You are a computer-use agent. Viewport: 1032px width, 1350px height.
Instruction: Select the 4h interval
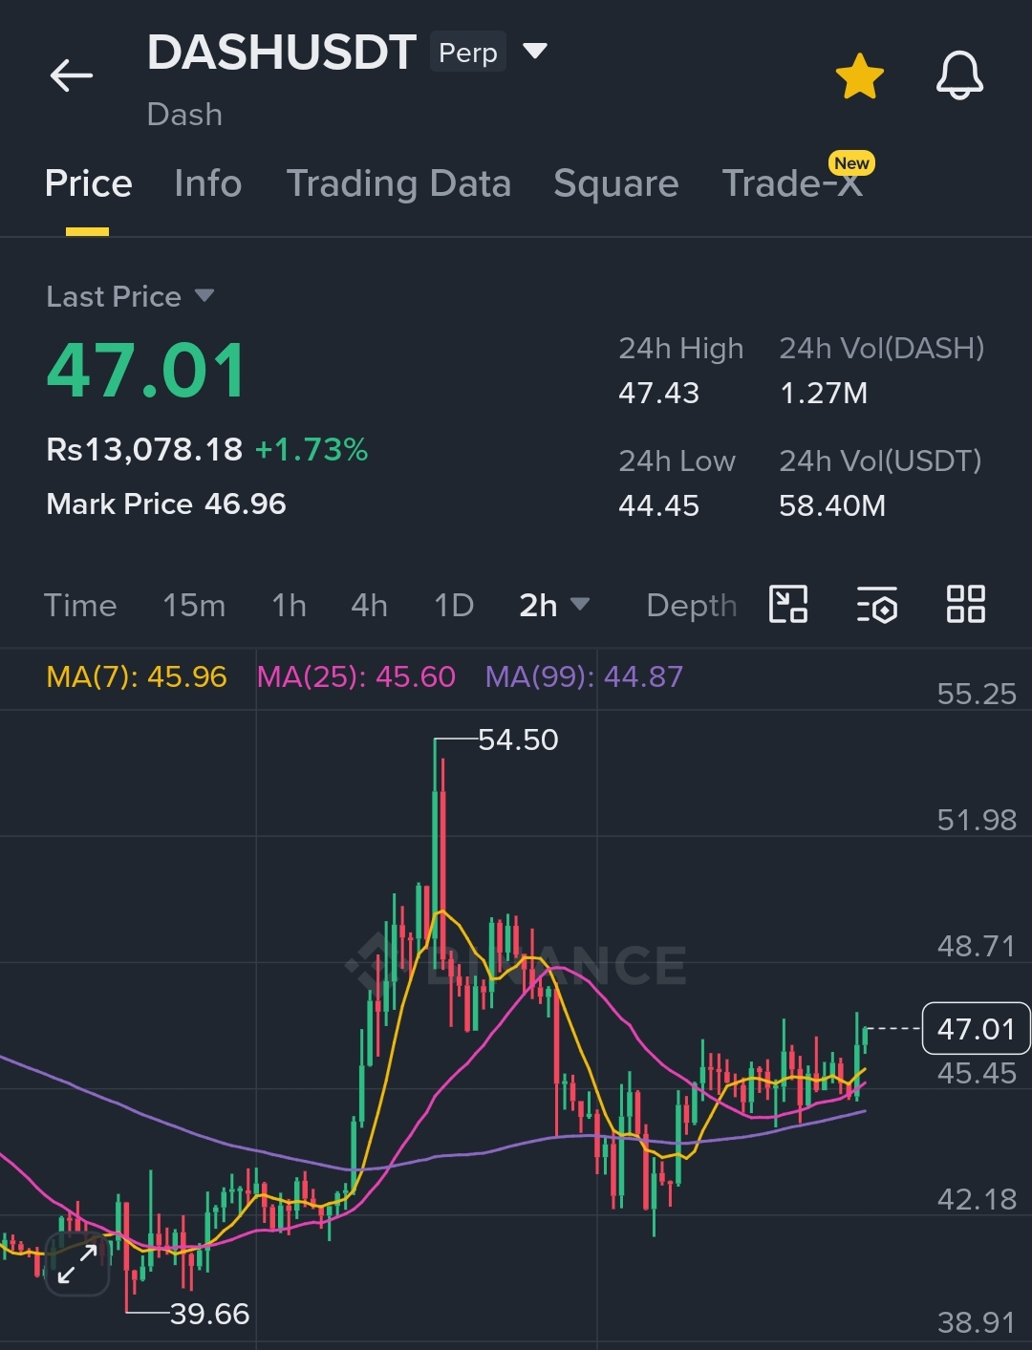(369, 606)
